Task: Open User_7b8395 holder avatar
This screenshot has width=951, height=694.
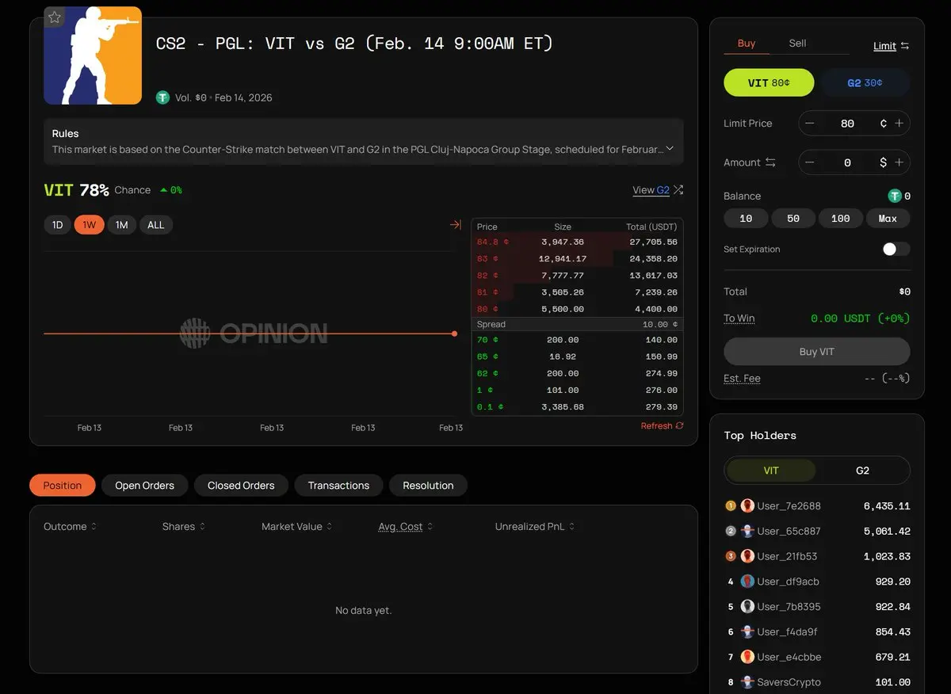Action: pyautogui.click(x=747, y=606)
